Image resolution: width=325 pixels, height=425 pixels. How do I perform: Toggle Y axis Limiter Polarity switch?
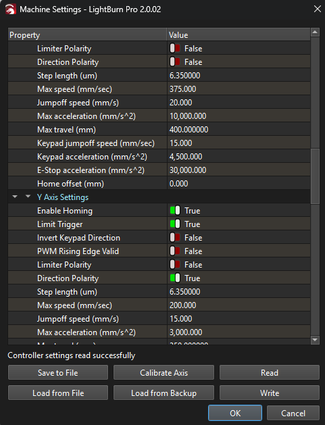coord(175,265)
